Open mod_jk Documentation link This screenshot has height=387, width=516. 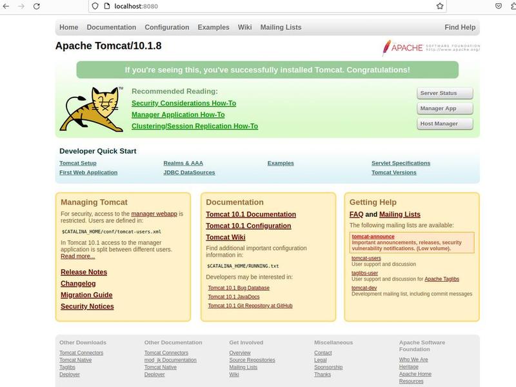pos(170,360)
